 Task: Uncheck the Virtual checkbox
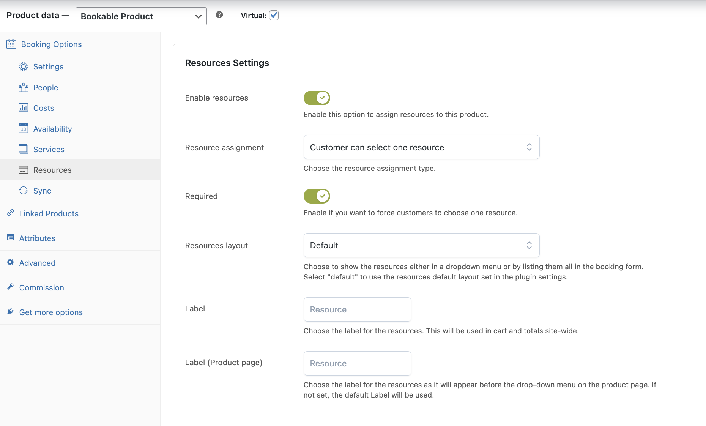(274, 15)
